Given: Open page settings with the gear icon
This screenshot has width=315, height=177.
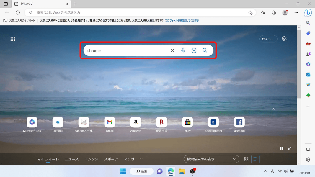Looking at the screenshot, I should click(x=284, y=39).
